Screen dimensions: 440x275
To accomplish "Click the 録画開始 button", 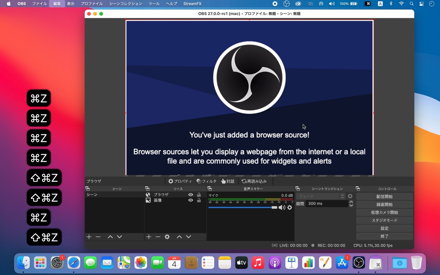I will tap(384, 204).
